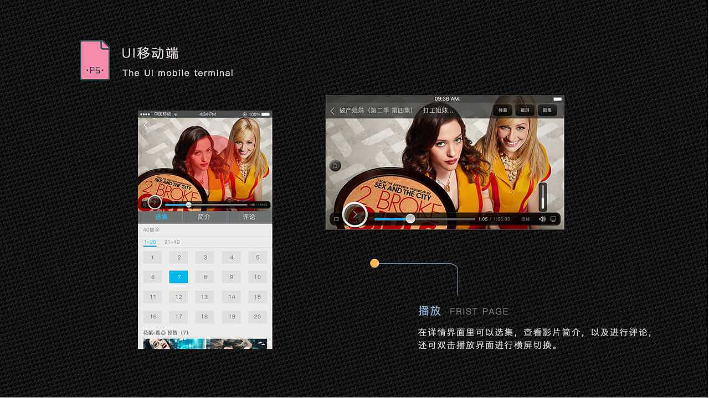Select episode 19
709x398 pixels.
point(232,317)
